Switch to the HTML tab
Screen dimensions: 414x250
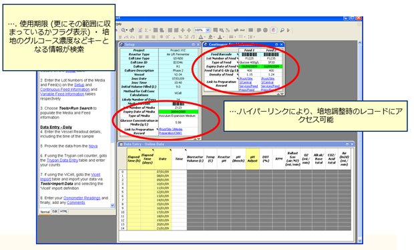pos(63,211)
